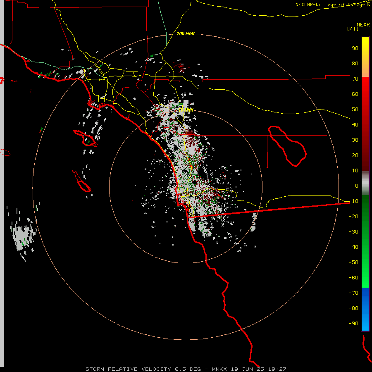
Task: Click the -30 value on the velocity scale
Action: click(353, 232)
